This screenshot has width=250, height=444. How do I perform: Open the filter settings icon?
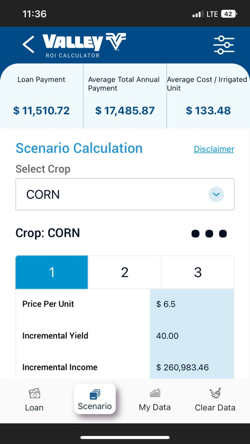pyautogui.click(x=224, y=44)
